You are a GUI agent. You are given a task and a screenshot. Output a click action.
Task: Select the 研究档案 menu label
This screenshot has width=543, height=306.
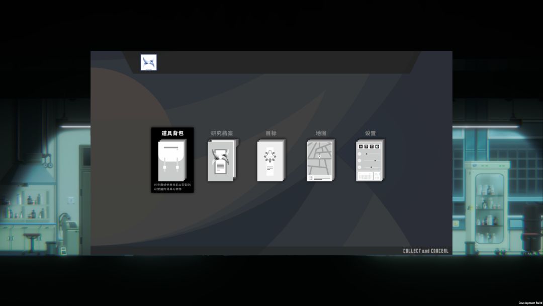pos(222,133)
